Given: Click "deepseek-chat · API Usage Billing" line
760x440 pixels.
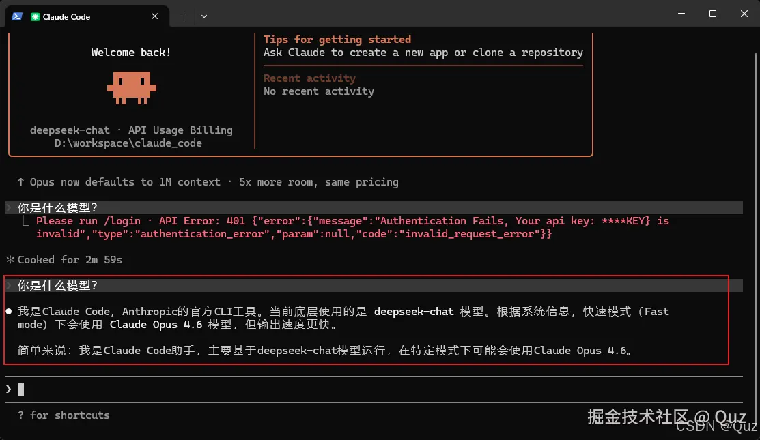Looking at the screenshot, I should point(131,130).
